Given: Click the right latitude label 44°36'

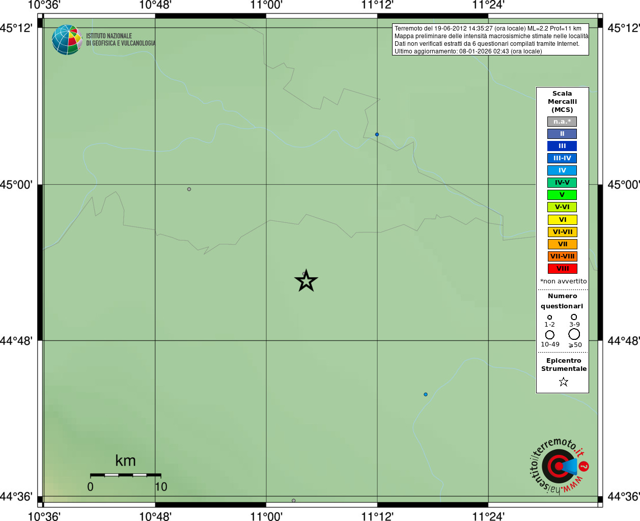Looking at the screenshot, I should (x=624, y=497).
